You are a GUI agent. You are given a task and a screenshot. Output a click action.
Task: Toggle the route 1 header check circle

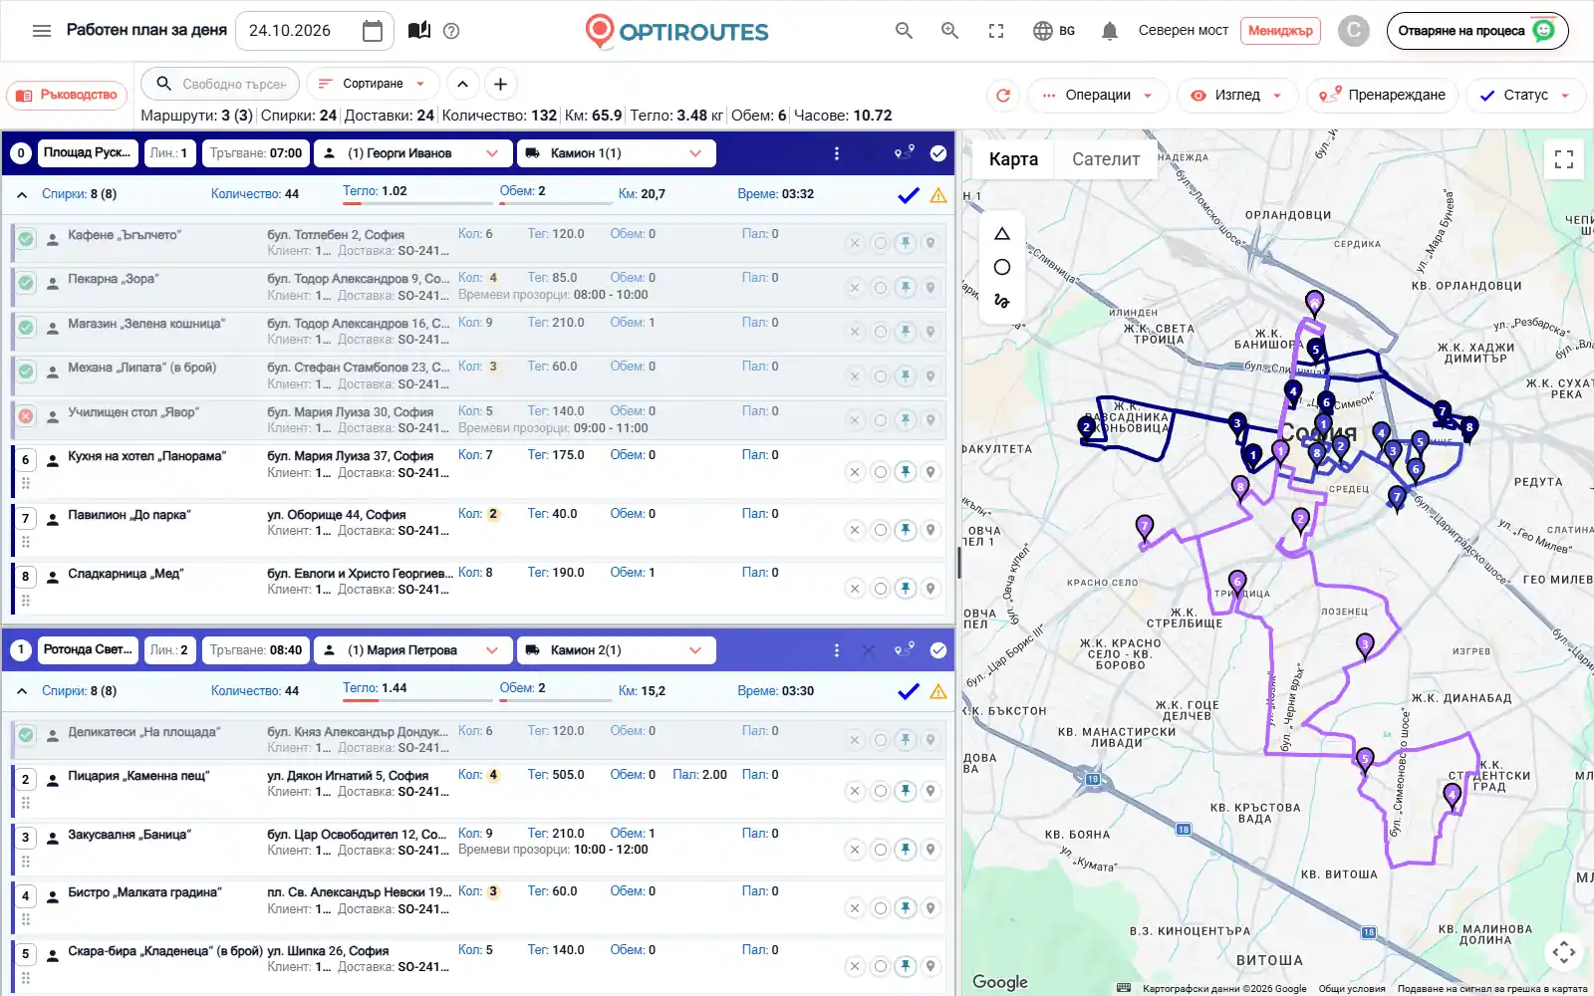[x=938, y=650]
